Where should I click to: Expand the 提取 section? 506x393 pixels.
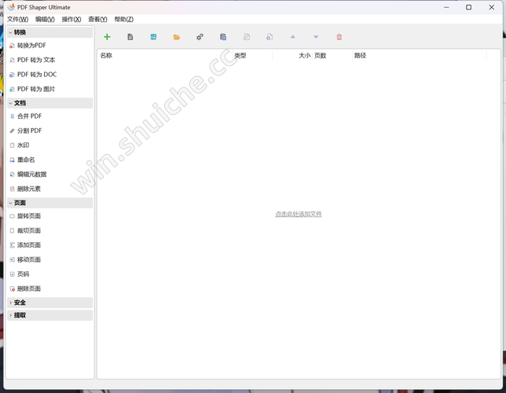coord(49,315)
